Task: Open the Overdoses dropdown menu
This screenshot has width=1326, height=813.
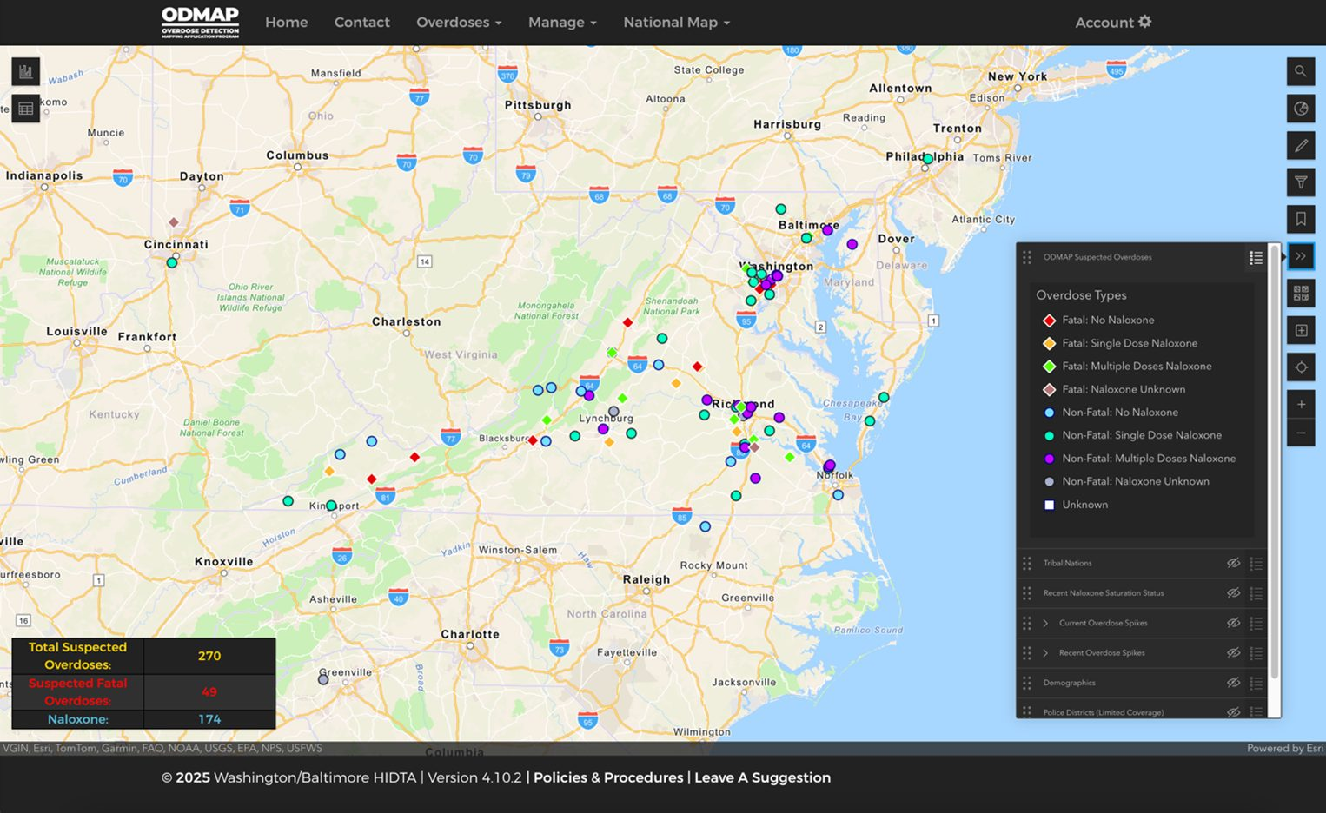Action: pos(458,23)
